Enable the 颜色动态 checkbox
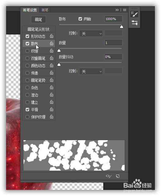The image size is (161, 196). click(27, 66)
